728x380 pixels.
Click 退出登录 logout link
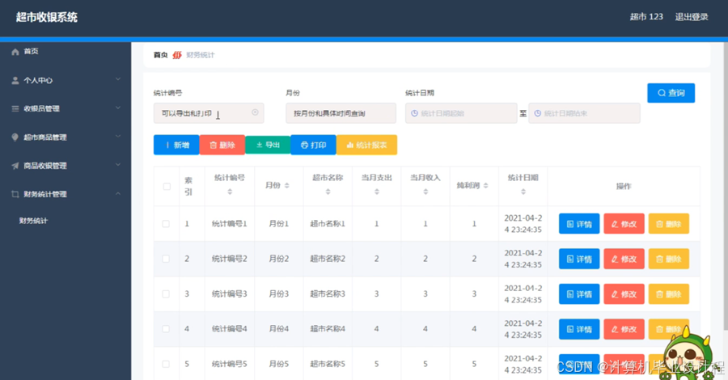pos(692,17)
